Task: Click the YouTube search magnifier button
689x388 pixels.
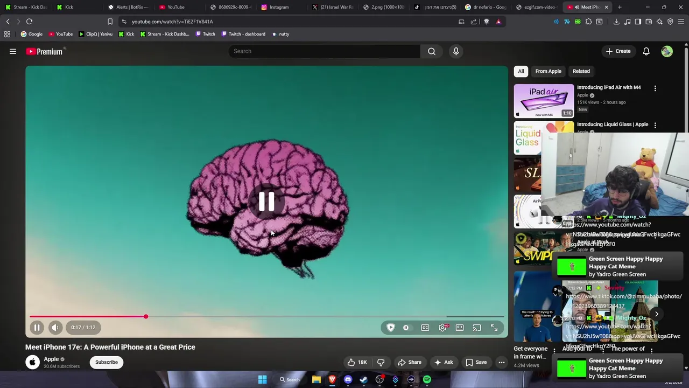Action: coord(432,51)
